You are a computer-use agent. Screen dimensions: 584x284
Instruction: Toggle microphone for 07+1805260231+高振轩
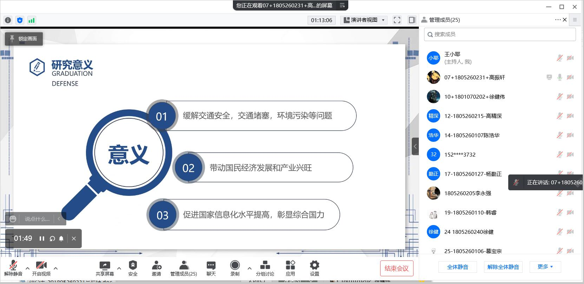coord(559,77)
